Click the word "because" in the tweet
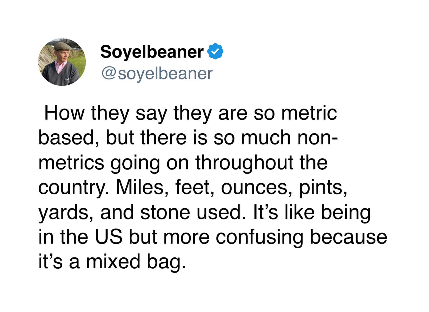This screenshot has height=312, width=429. tap(348, 237)
